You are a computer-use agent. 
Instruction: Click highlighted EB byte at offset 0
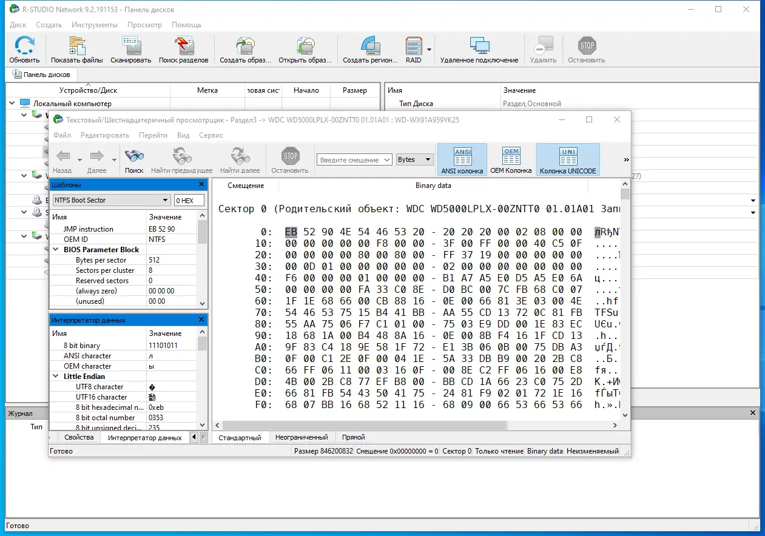[x=291, y=232]
